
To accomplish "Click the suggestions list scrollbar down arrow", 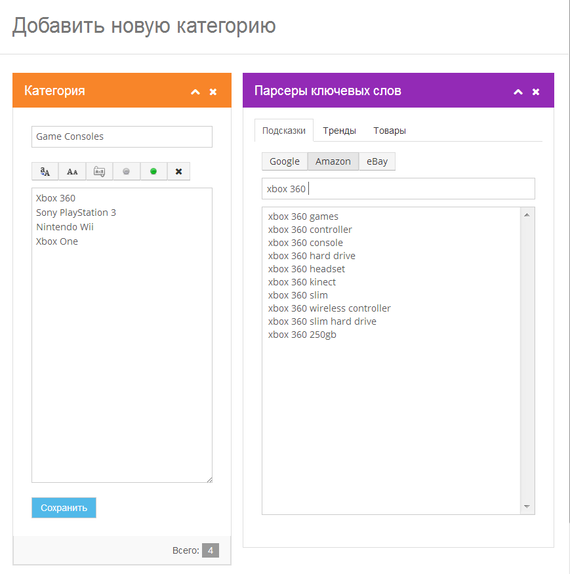I will [527, 507].
